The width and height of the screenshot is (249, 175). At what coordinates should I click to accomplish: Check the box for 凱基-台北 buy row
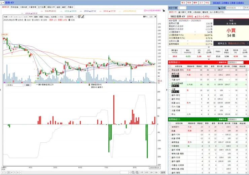point(170,103)
